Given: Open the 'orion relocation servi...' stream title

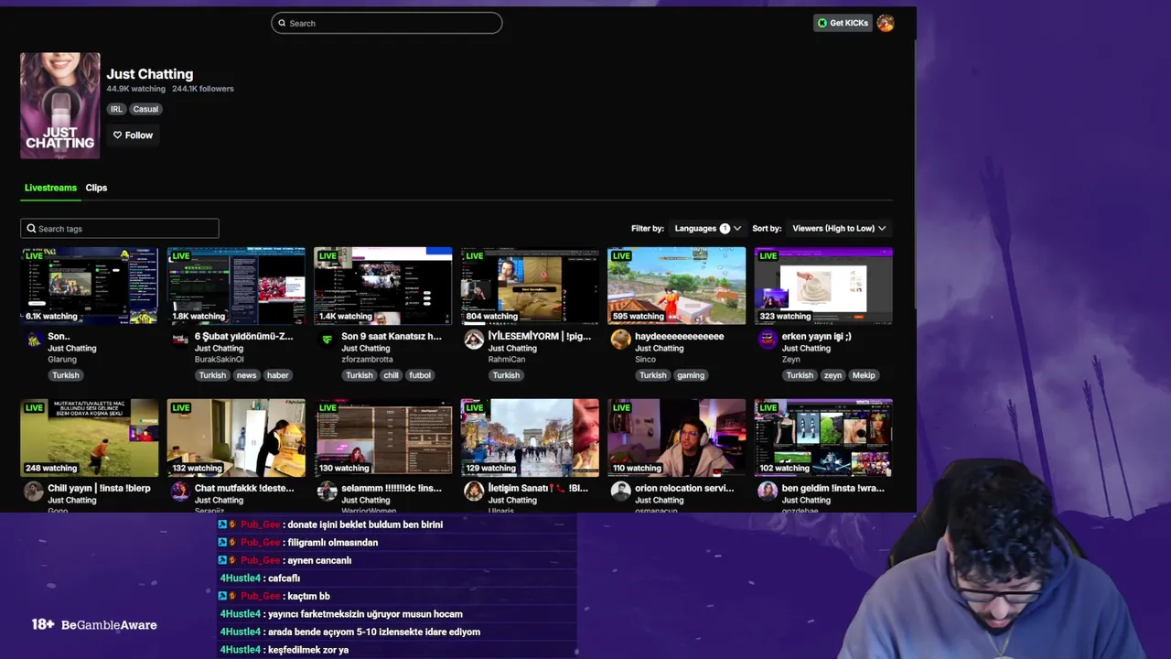Looking at the screenshot, I should pyautogui.click(x=684, y=488).
